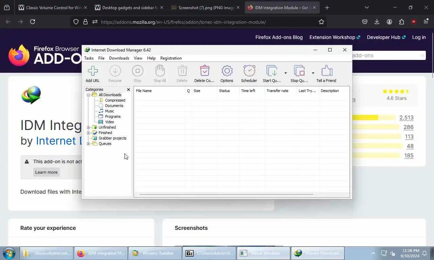
Task: Click the Tell a Friend thumbs-up icon
Action: click(327, 71)
